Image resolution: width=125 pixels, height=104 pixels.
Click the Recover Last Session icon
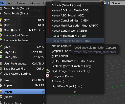click(x=1, y=35)
